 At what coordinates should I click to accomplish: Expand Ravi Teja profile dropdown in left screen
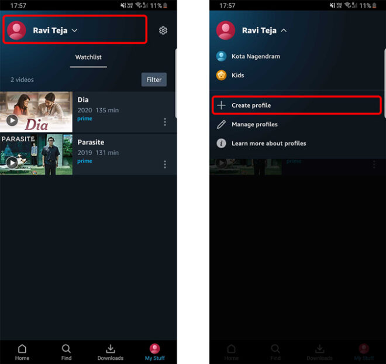74,30
